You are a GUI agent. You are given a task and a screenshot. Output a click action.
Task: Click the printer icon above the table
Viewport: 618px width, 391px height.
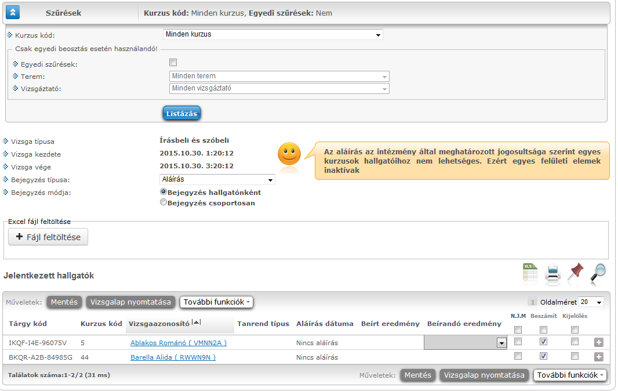[x=552, y=273]
